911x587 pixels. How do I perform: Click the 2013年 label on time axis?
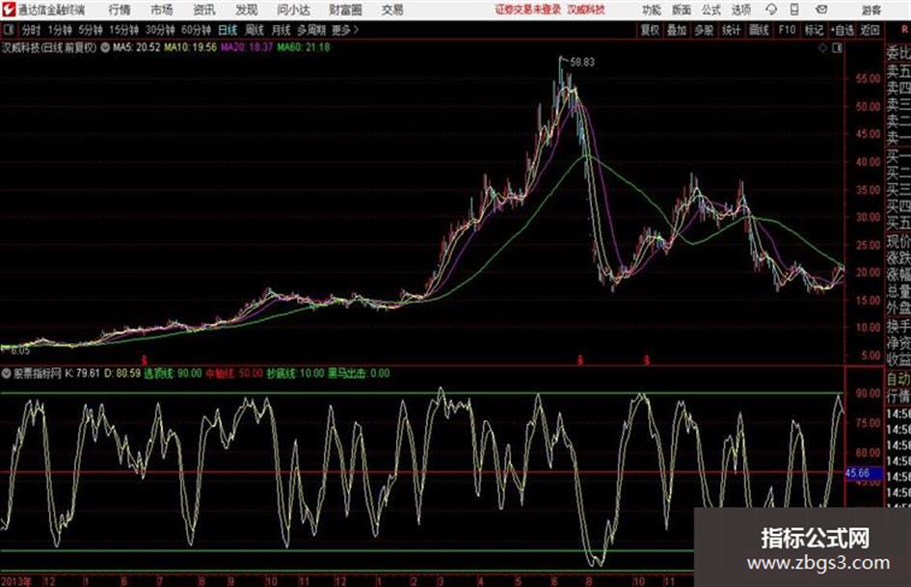[16, 580]
